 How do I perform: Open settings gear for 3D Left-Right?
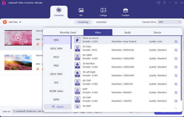pyautogui.click(x=176, y=75)
